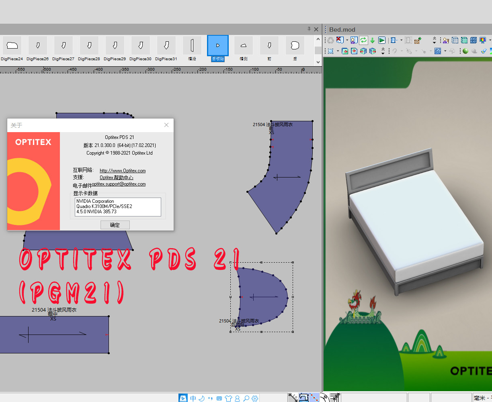Screen dimensions: 492x402
Task: Toggle the marquee selection mode in 3D toolbar
Action: 330,51
